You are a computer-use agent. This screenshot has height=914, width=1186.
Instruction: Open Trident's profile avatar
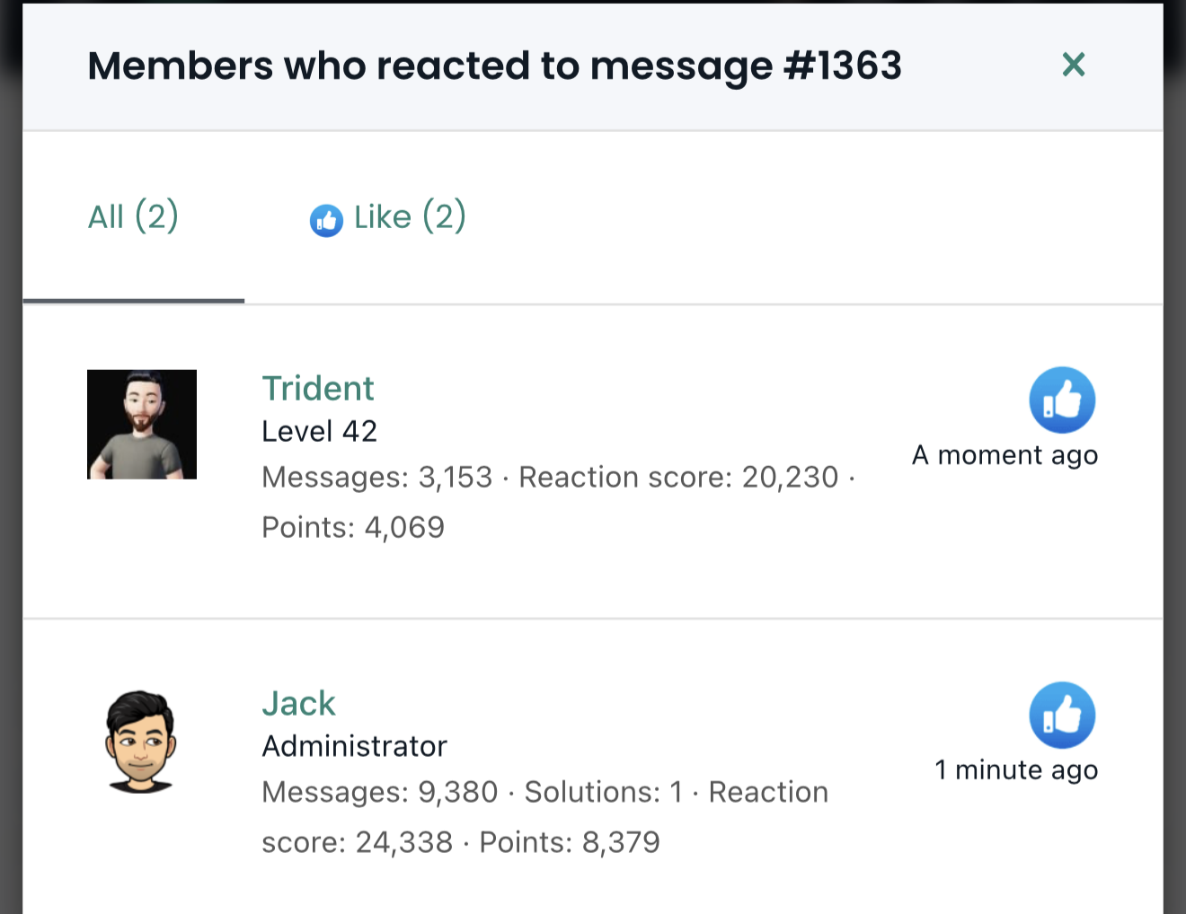(x=142, y=425)
